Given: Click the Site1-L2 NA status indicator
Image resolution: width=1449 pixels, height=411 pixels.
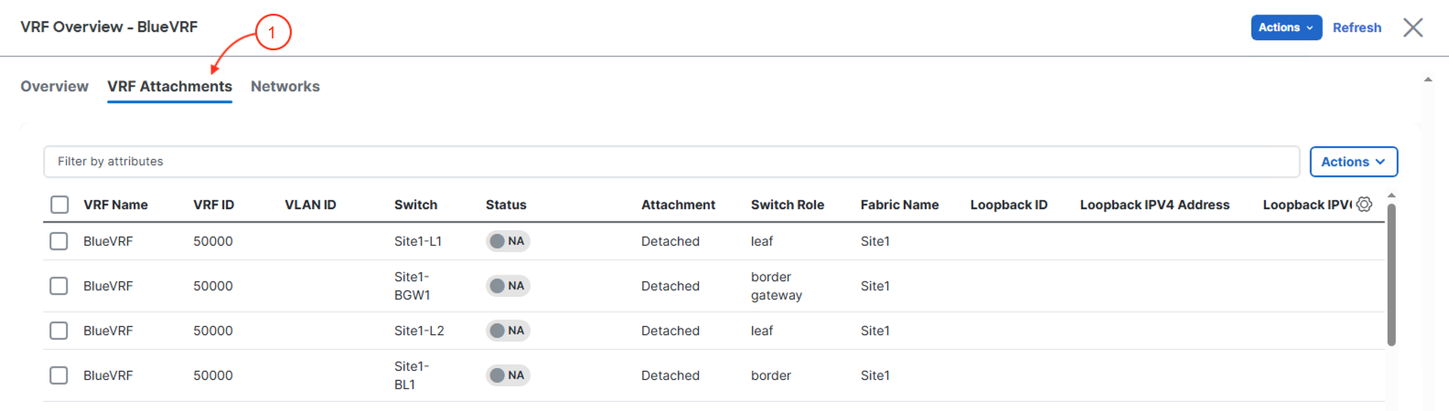Looking at the screenshot, I should (508, 331).
